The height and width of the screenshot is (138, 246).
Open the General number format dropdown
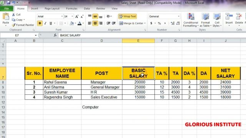(178, 16)
